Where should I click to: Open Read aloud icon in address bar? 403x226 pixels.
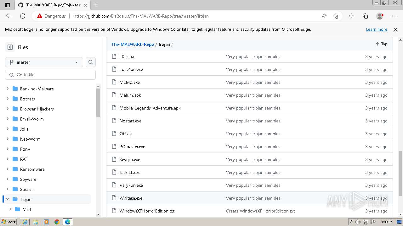324,16
